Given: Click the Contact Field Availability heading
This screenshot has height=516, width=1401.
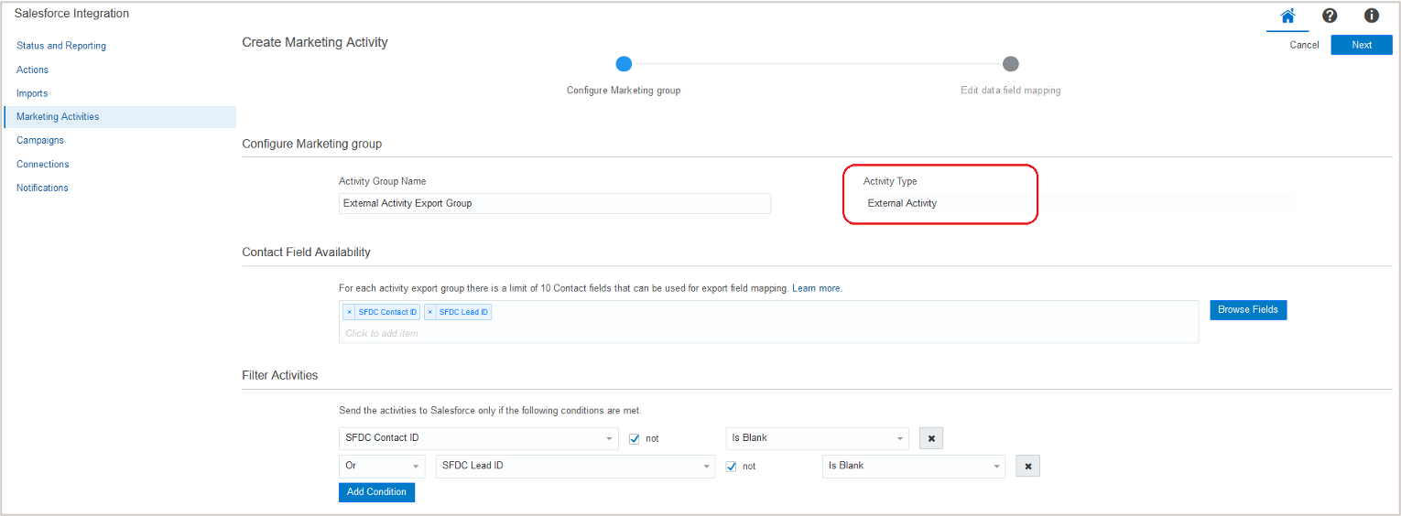Looking at the screenshot, I should 306,252.
